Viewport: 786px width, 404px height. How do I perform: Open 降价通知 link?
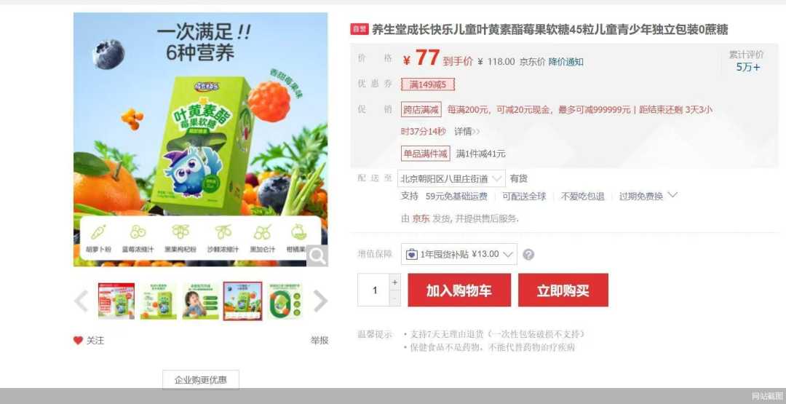tap(565, 62)
